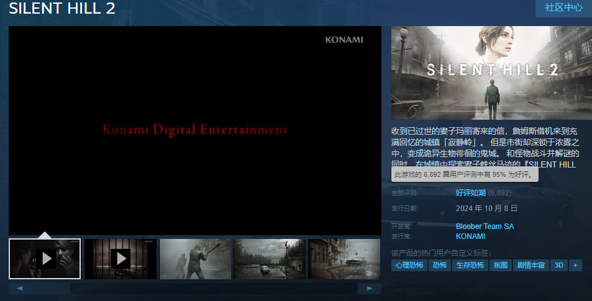Open developer Bloober Team SA link
Viewport: 592px width, 301px height.
(x=485, y=227)
